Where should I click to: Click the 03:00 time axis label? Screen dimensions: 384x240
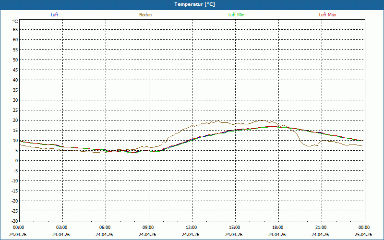(61, 228)
